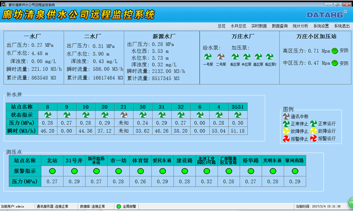
Task: Select the 高区泵 booster pump icon
Action: tap(258, 56)
